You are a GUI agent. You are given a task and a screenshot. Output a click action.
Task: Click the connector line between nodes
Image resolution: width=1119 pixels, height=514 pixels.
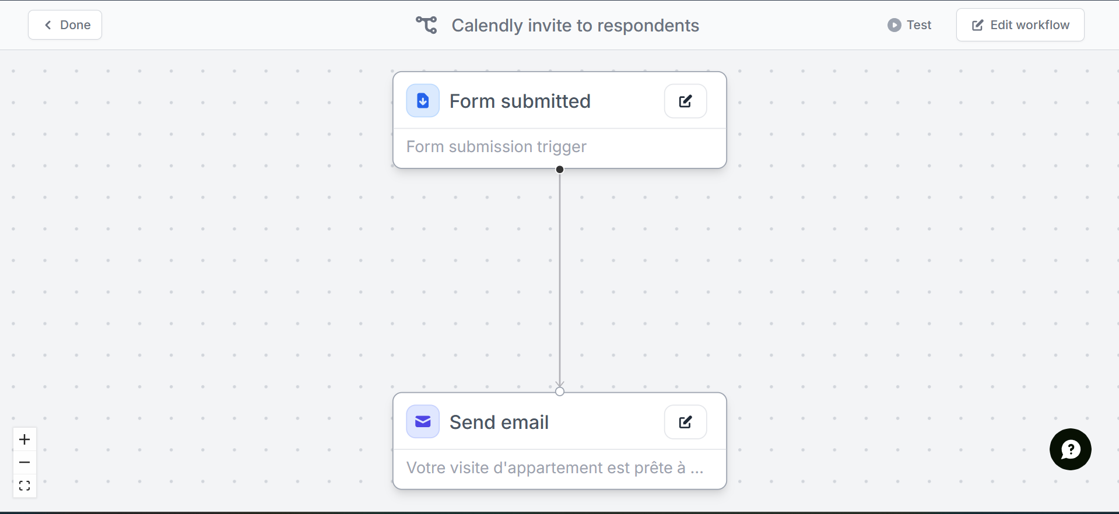(560, 280)
